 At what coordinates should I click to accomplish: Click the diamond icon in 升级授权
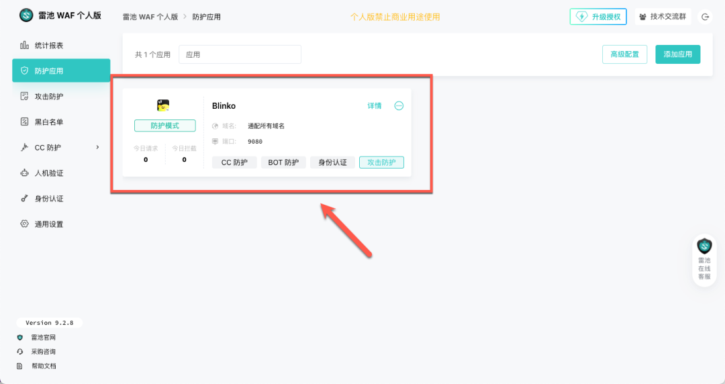point(581,17)
